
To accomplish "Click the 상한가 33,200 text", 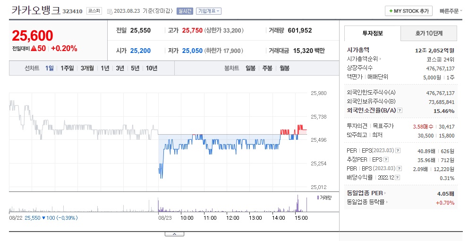I will [x=224, y=30].
